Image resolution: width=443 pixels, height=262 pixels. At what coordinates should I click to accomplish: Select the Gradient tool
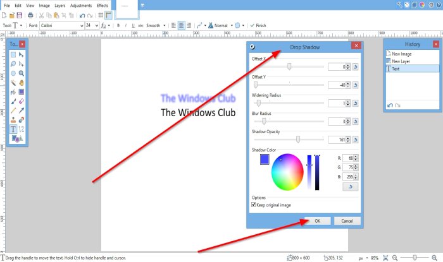click(x=21, y=92)
